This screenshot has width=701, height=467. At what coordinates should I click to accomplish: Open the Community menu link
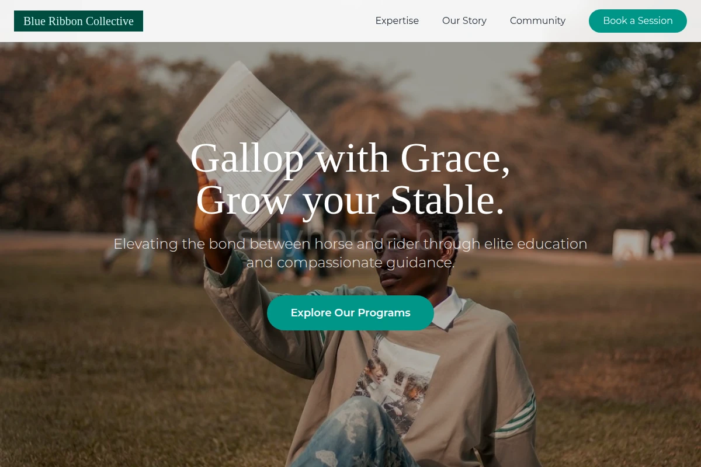pyautogui.click(x=537, y=21)
